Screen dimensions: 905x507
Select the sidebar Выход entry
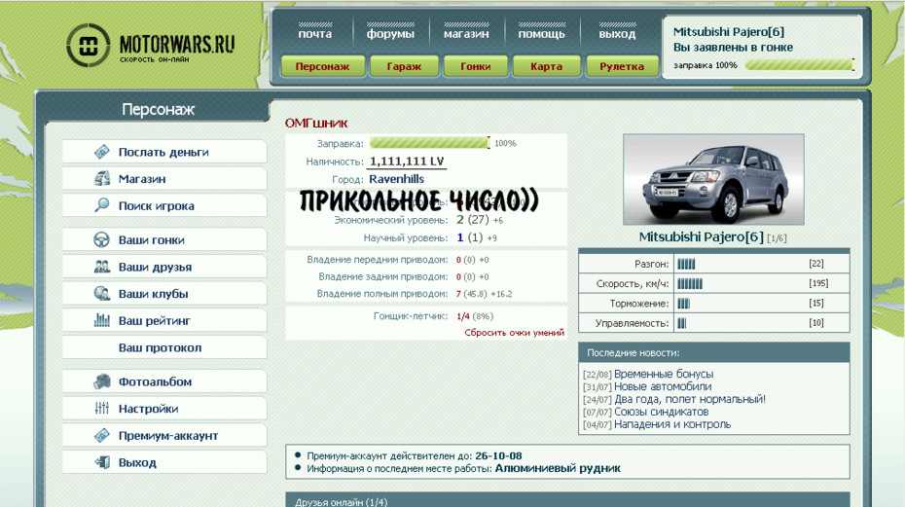click(x=164, y=462)
